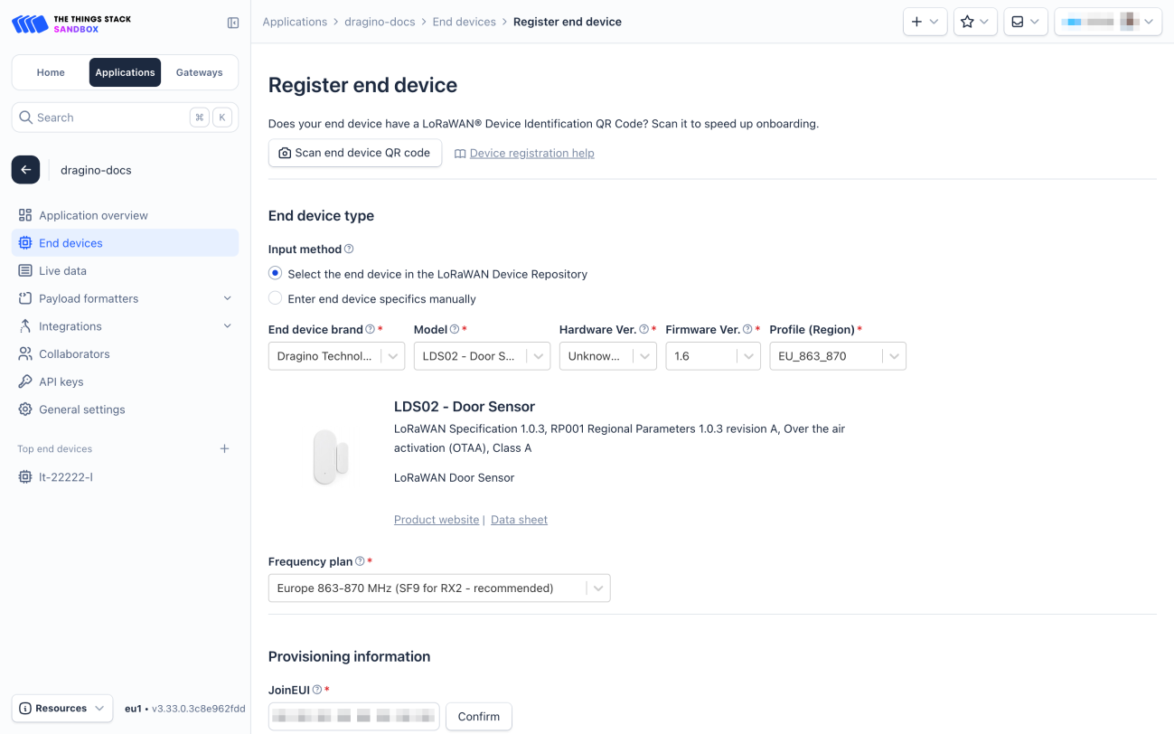Image resolution: width=1174 pixels, height=734 pixels.
Task: Open the Resources dropdown button
Action: 62,708
